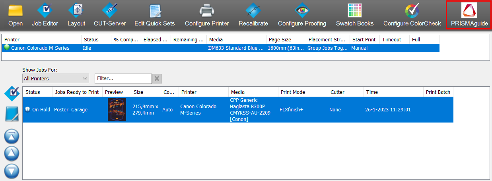This screenshot has height=181, width=492.
Task: Click the Open folder icon
Action: 16,11
